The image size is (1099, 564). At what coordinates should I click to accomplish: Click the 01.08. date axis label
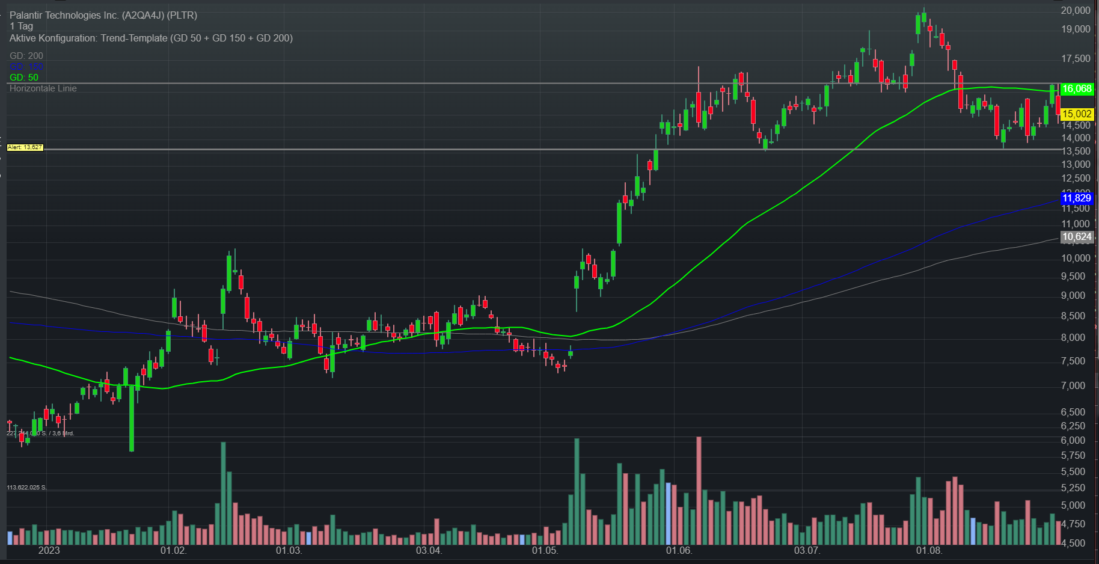(929, 550)
